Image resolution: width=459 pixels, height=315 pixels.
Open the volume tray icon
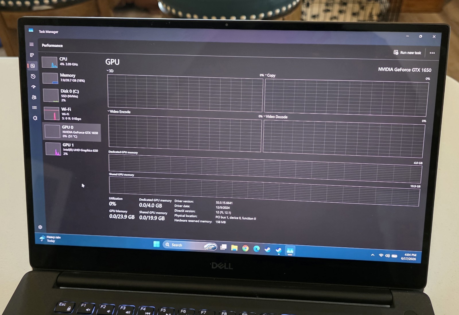point(388,256)
